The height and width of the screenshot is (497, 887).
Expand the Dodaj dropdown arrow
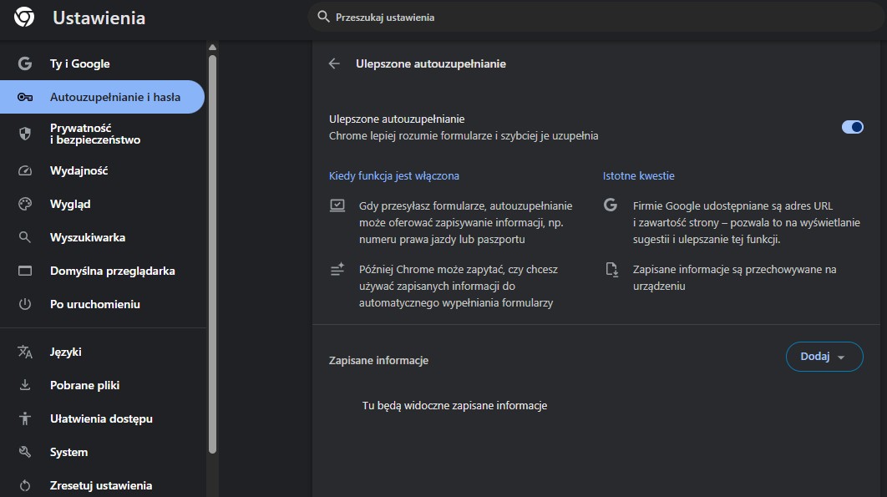[843, 357]
